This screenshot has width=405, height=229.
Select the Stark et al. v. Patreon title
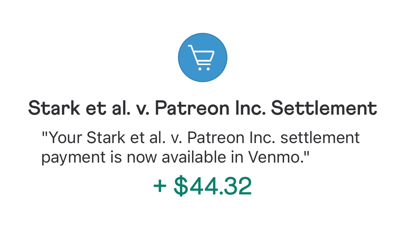tap(202, 108)
